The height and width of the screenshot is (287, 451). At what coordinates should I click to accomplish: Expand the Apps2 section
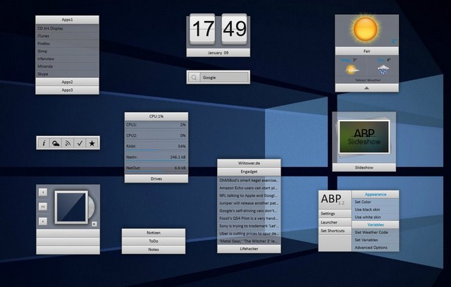click(x=67, y=82)
